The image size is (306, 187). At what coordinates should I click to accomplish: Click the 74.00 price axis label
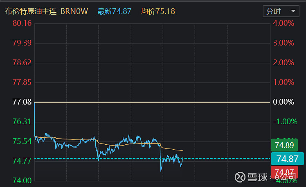tap(22, 180)
